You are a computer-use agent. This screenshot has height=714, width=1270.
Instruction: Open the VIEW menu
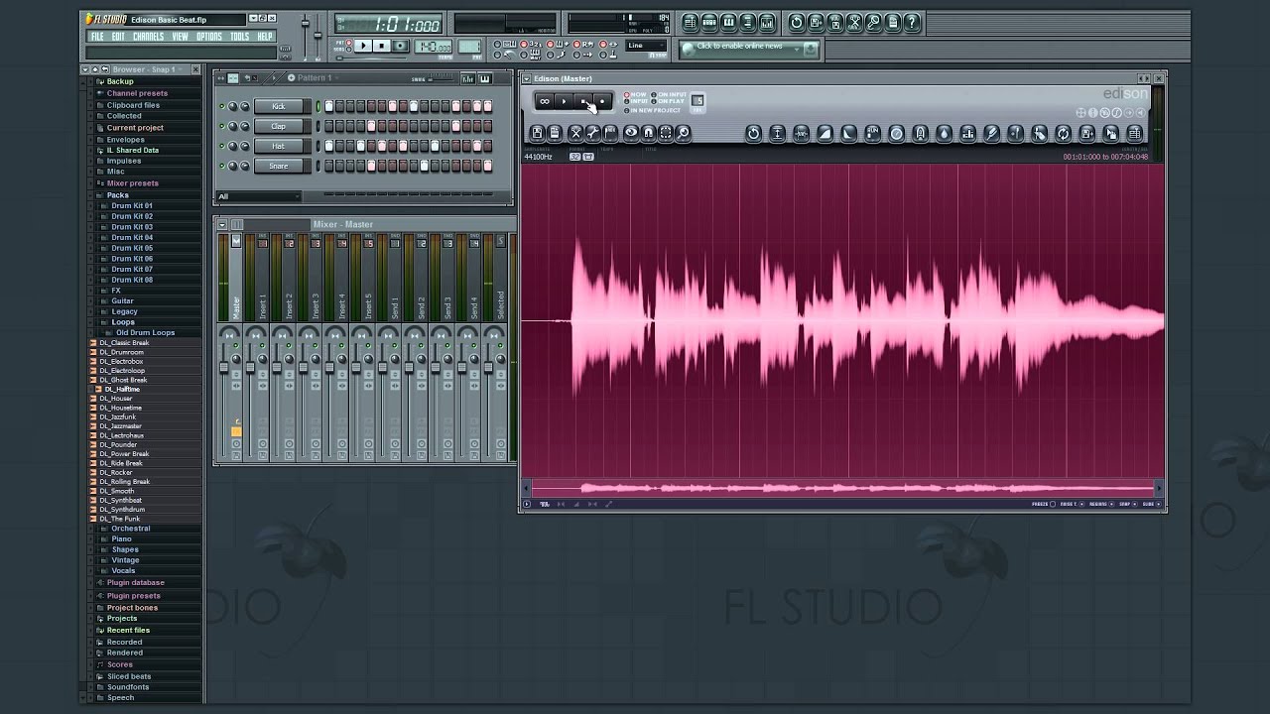click(180, 37)
